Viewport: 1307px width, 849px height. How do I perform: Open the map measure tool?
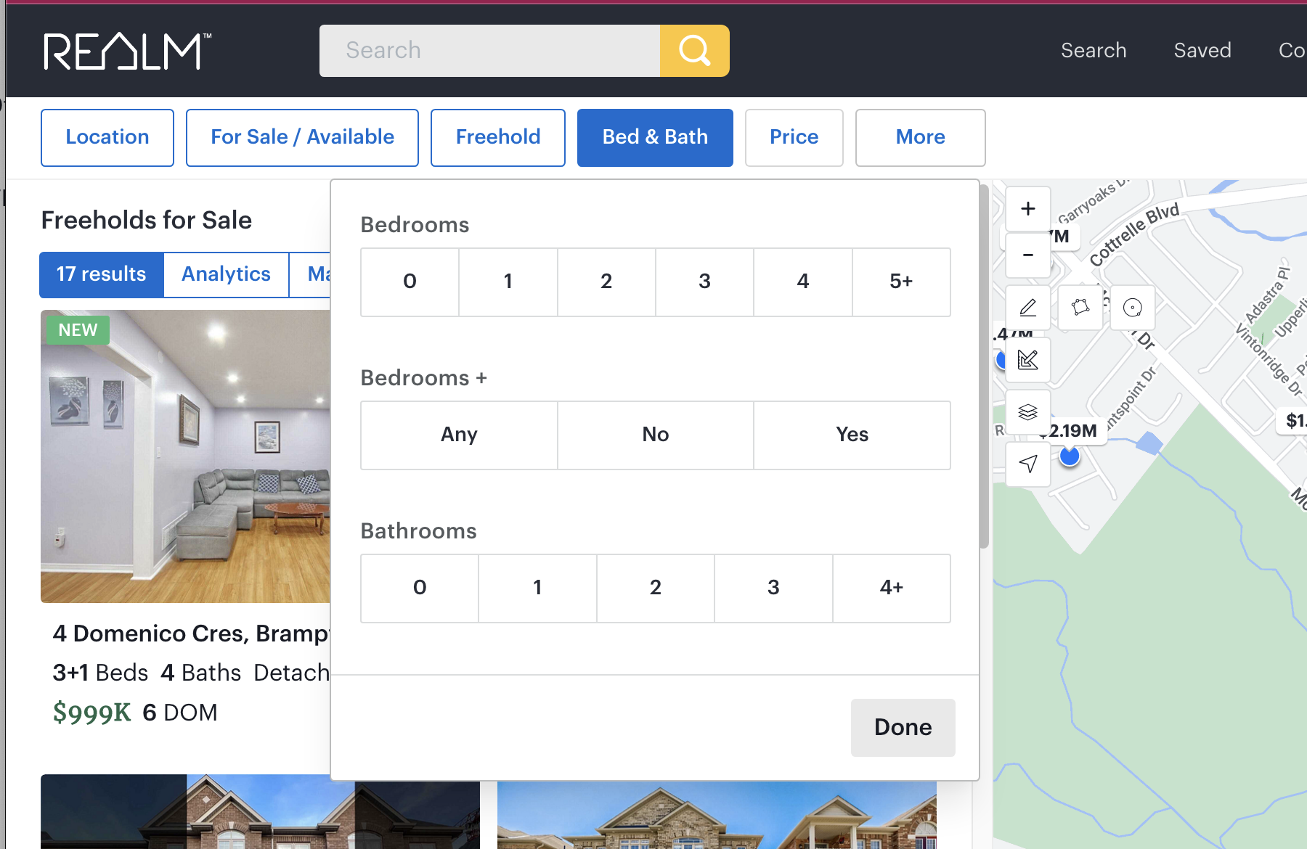pos(1027,360)
